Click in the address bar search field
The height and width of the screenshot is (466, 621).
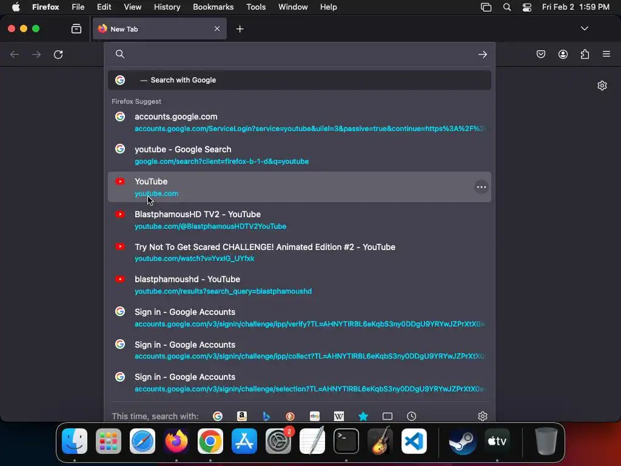(x=300, y=54)
